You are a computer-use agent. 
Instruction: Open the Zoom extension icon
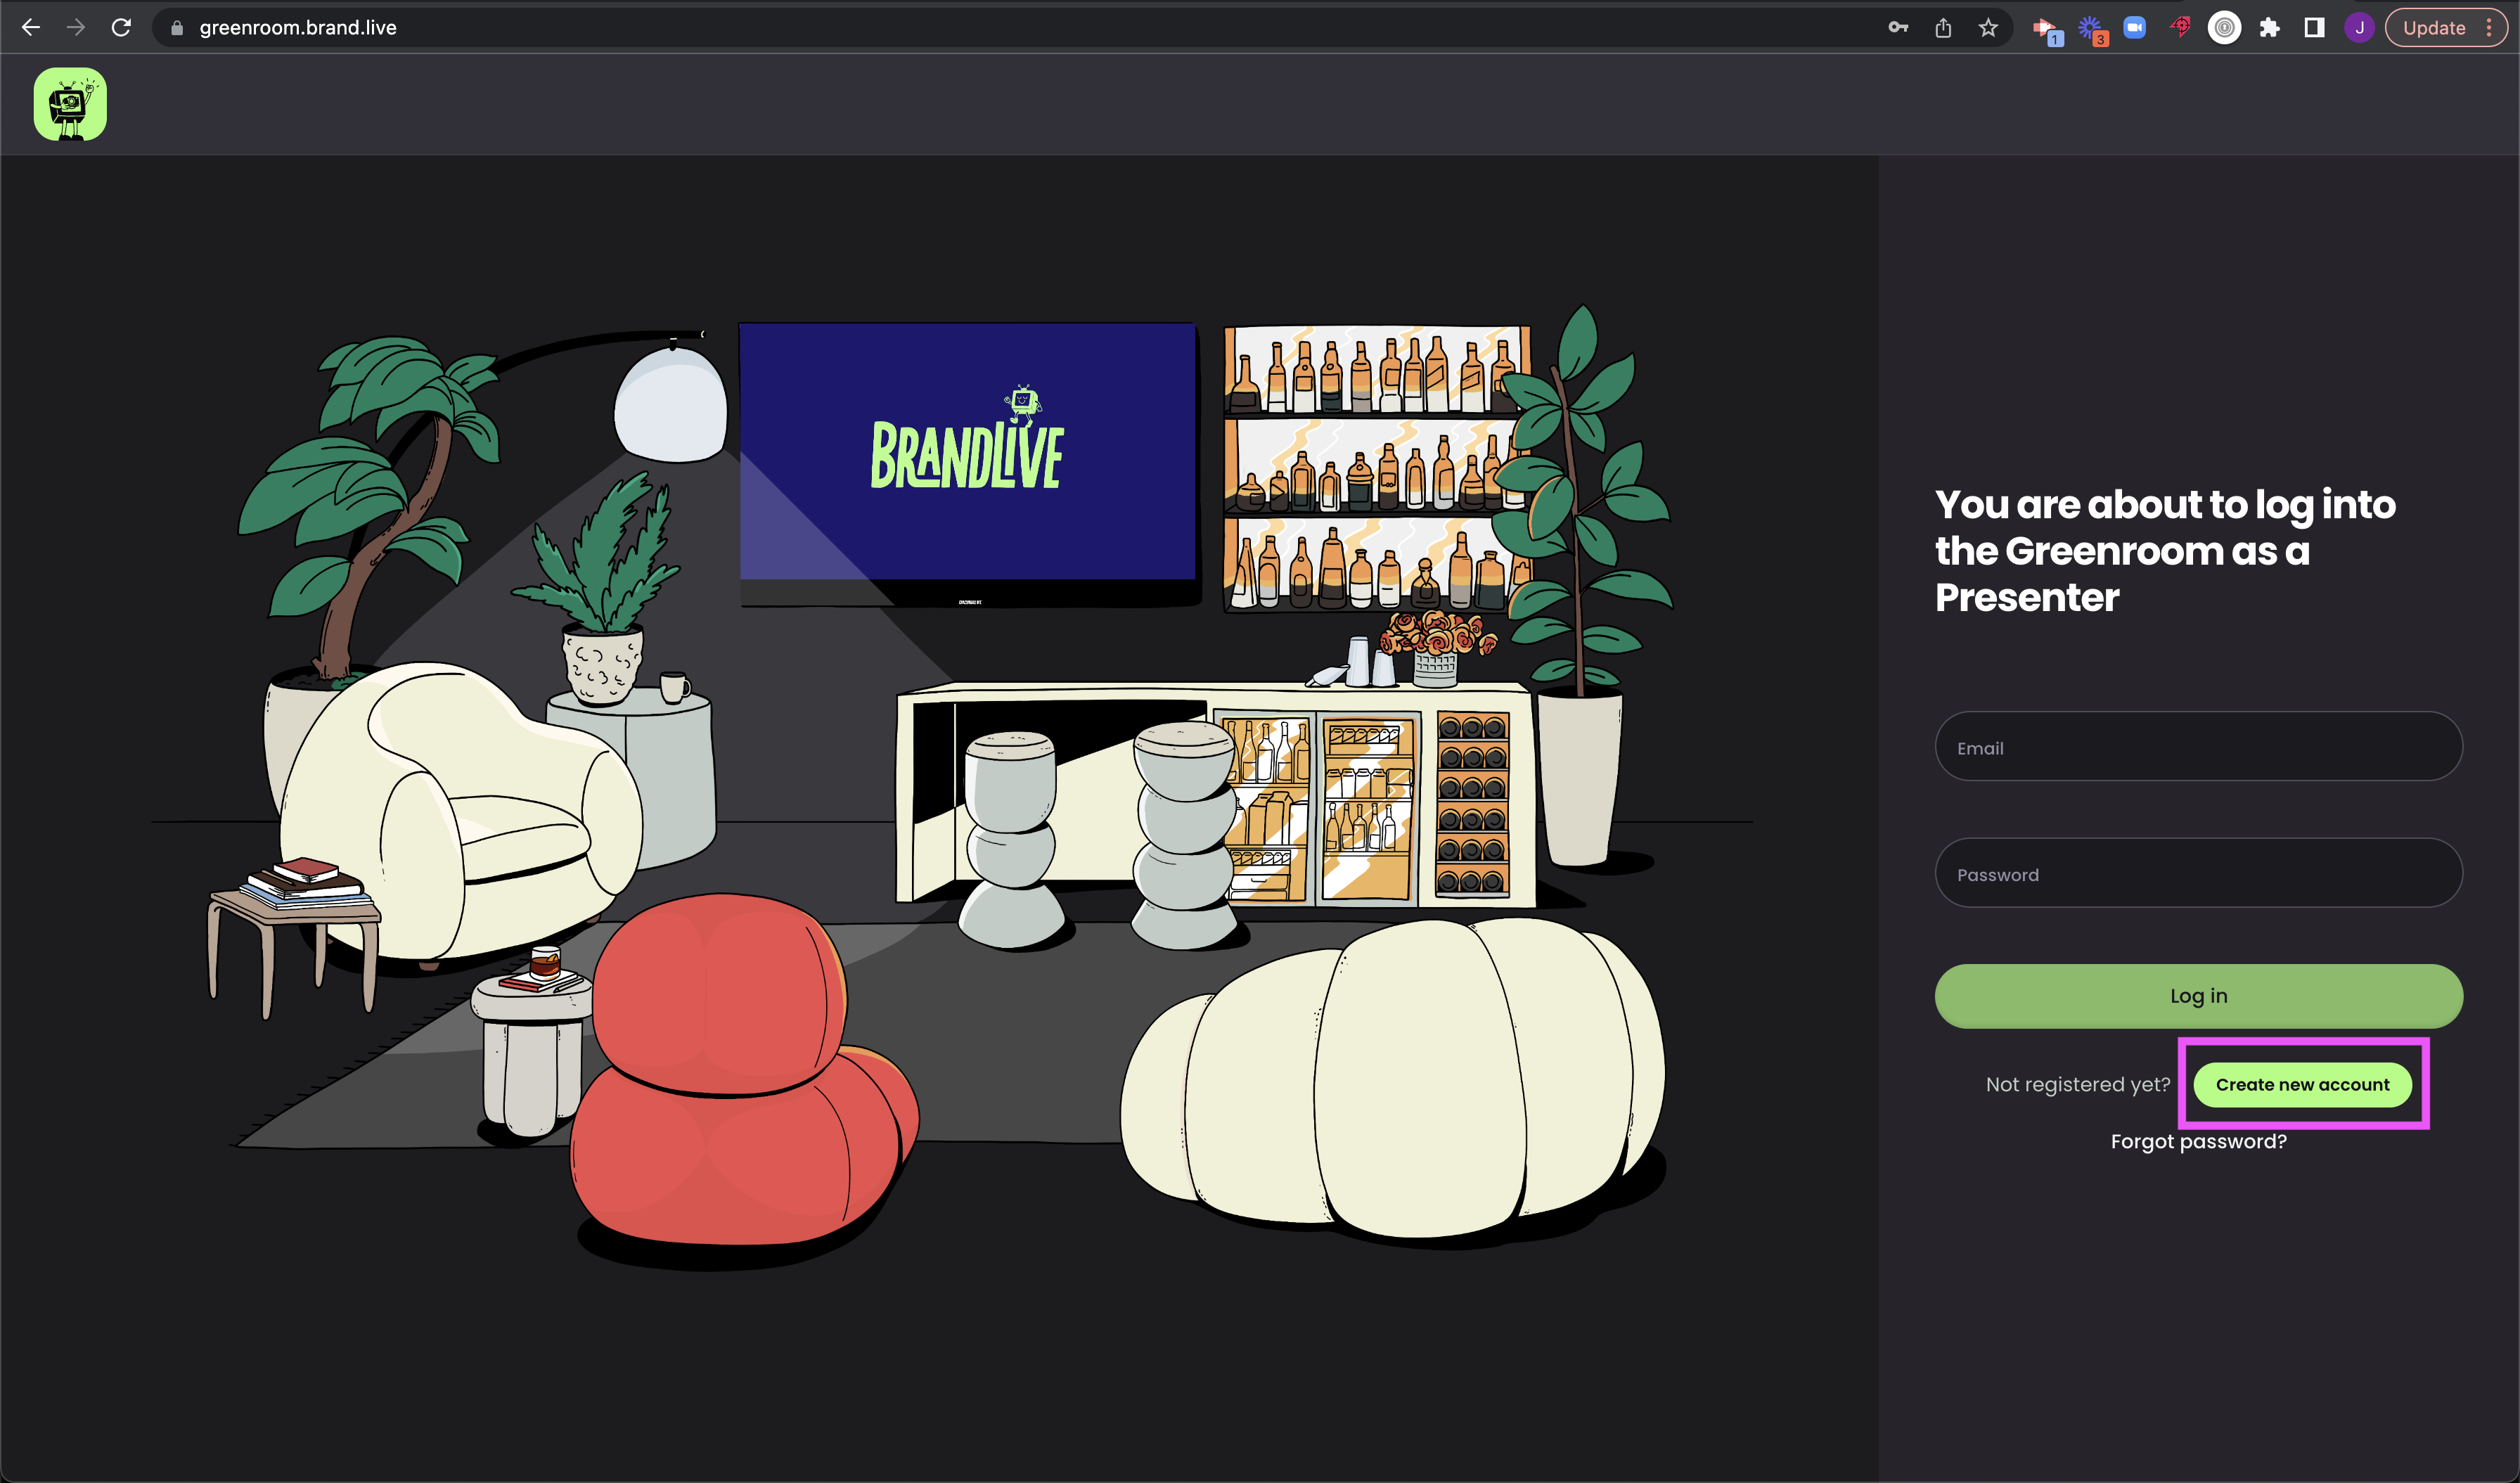tap(2135, 28)
